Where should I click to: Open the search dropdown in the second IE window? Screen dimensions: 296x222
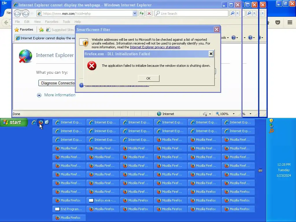click(254, 13)
